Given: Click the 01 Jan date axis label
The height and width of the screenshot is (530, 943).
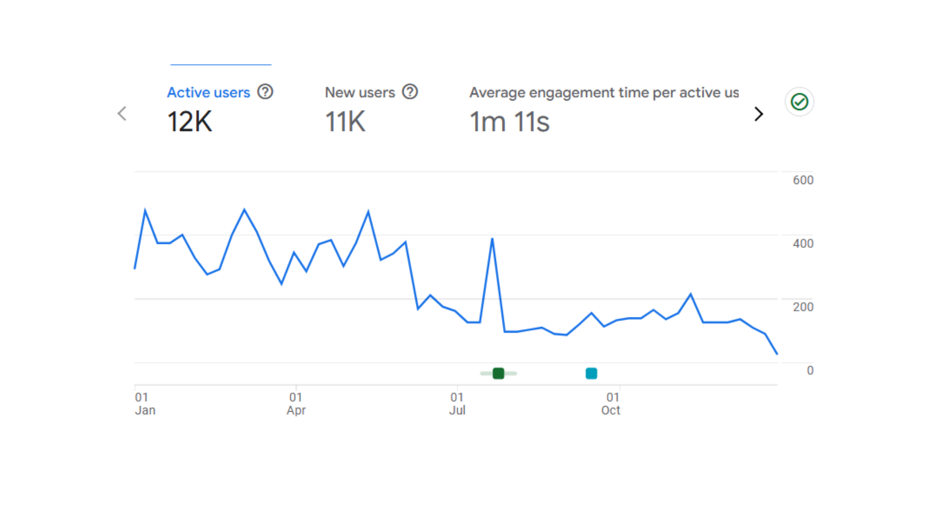Looking at the screenshot, I should point(145,403).
